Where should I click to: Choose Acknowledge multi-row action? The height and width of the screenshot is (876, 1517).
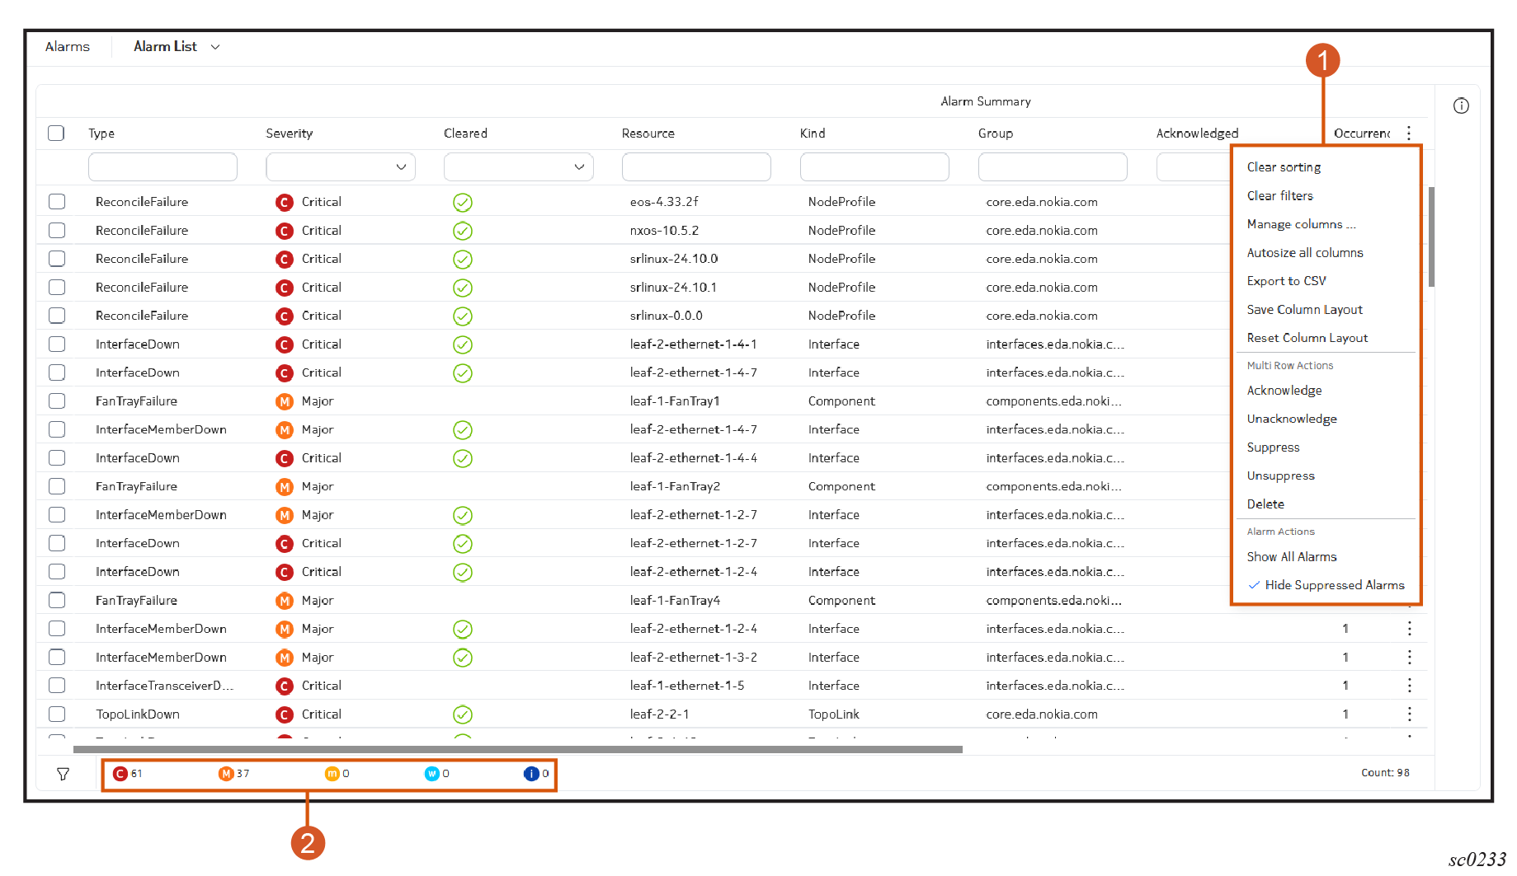(x=1284, y=391)
